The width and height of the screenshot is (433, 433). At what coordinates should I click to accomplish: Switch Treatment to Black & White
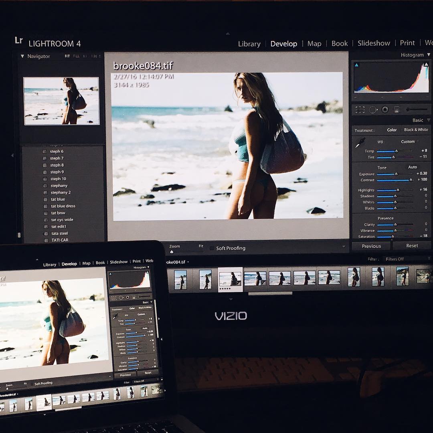[x=416, y=130]
